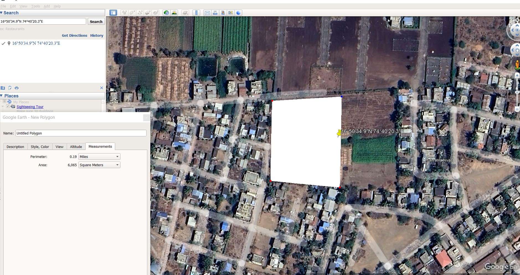Viewport: 520px width, 275px height.
Task: Click the search coordinates input field
Action: tap(43, 21)
